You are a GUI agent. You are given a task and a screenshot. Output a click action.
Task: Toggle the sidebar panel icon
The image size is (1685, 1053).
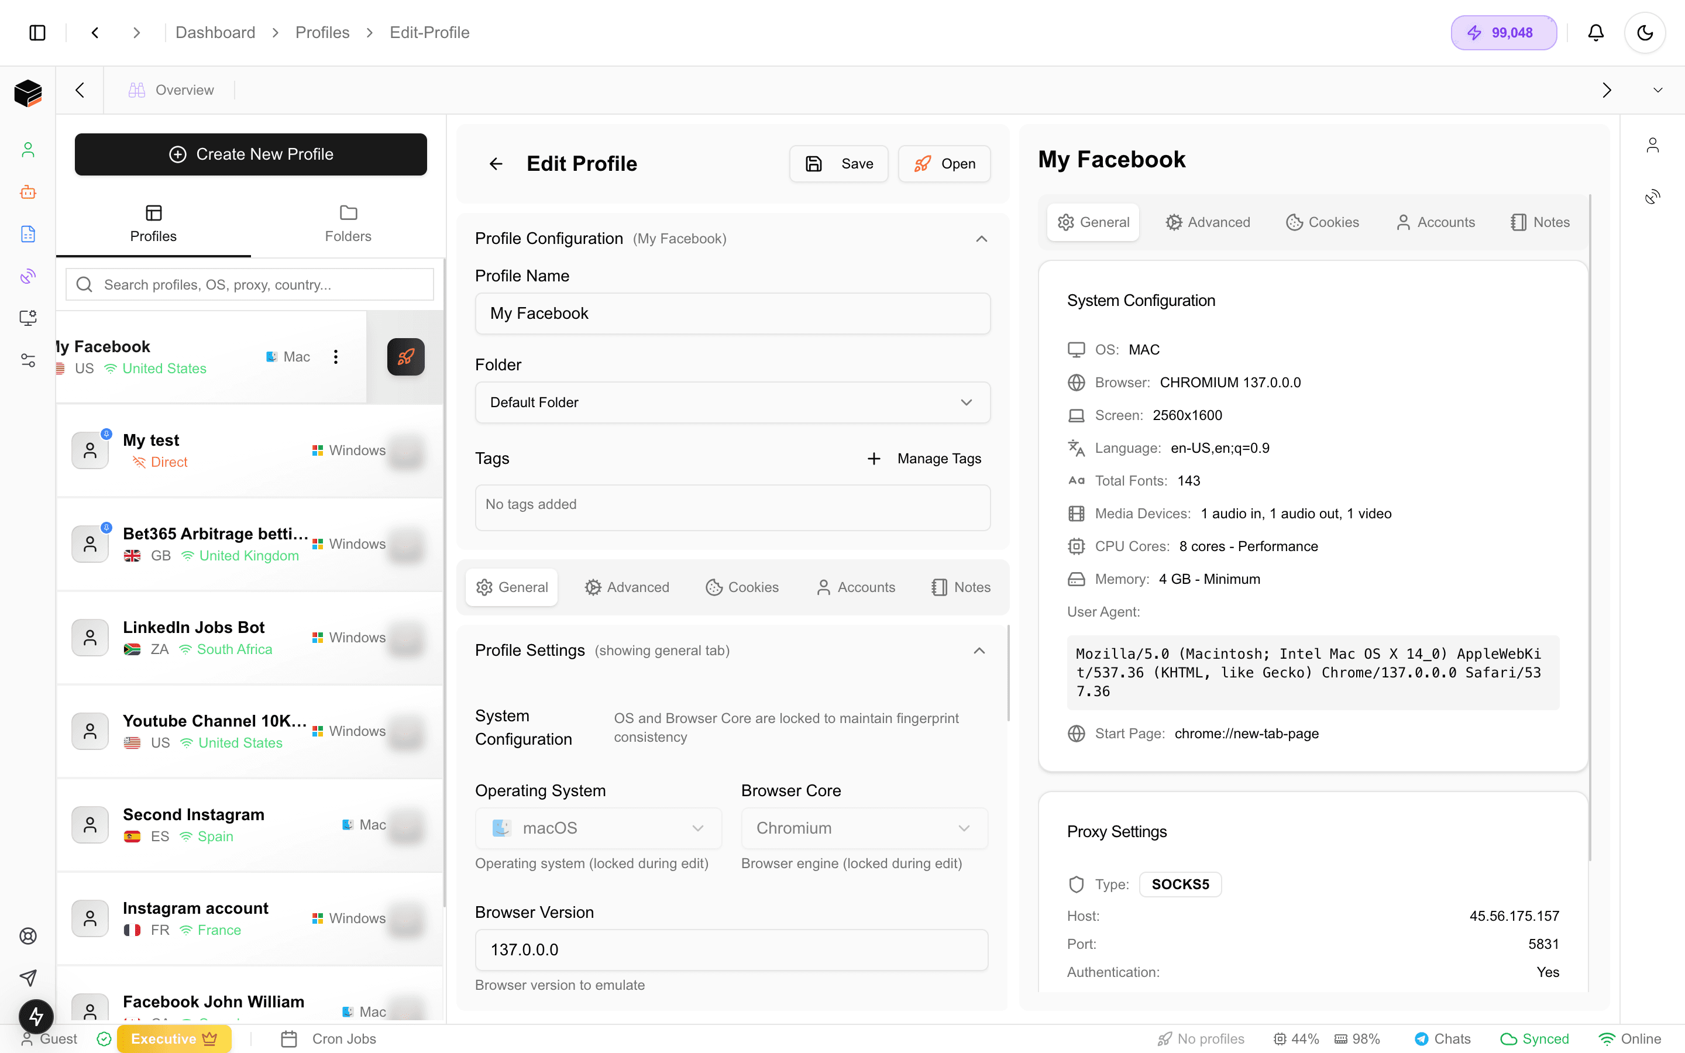coord(37,33)
